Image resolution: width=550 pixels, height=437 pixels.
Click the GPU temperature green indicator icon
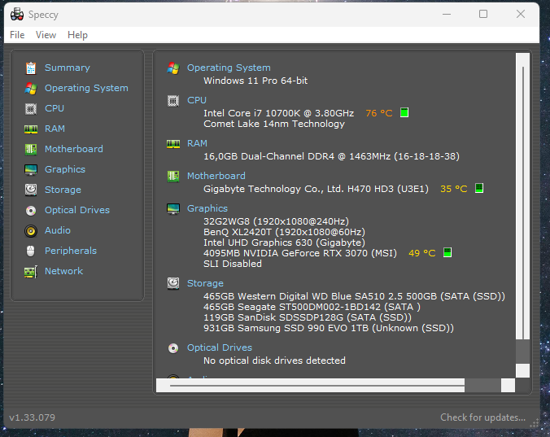(447, 252)
